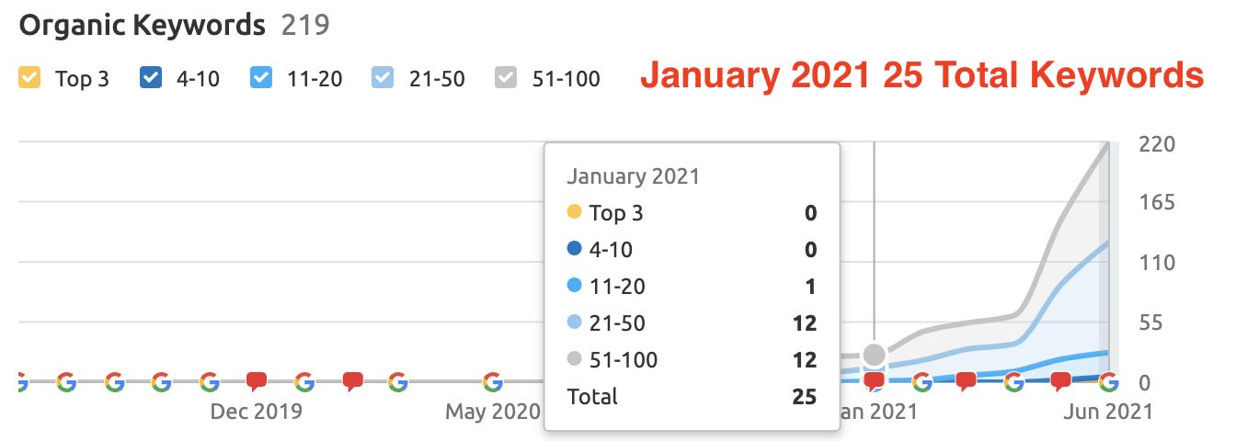
Task: Uncheck the Top 3 checkbox
Action: (29, 78)
